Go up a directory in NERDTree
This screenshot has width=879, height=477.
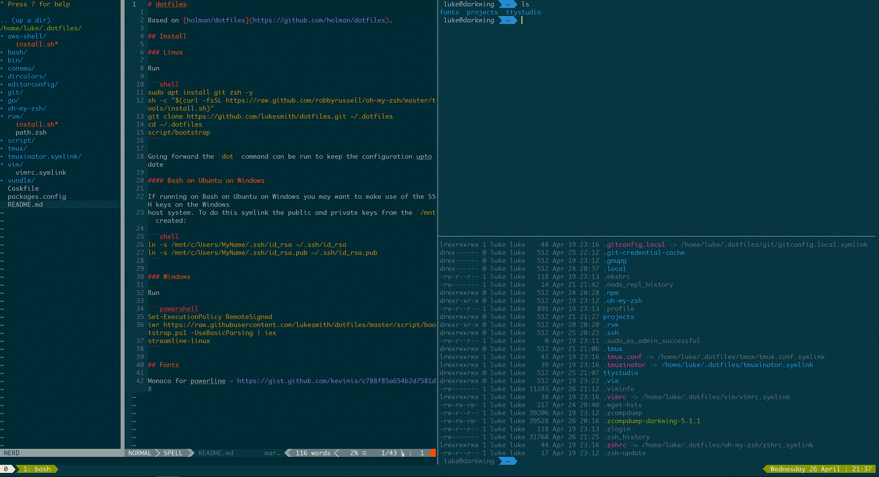pyautogui.click(x=26, y=20)
